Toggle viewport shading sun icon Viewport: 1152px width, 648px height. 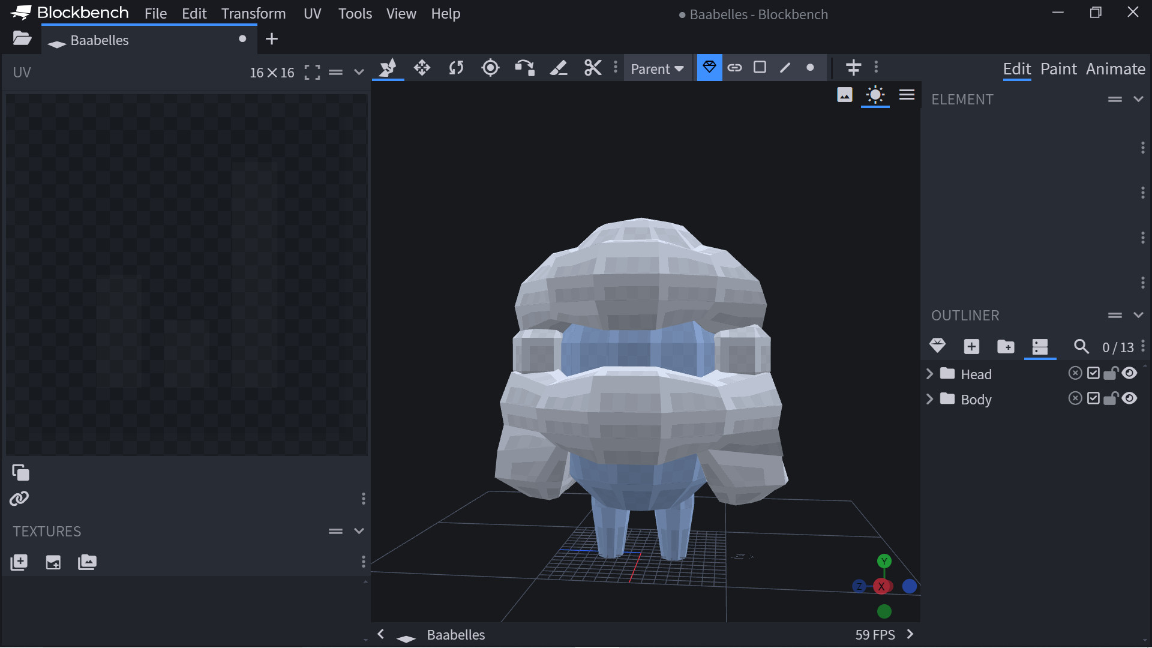(875, 95)
